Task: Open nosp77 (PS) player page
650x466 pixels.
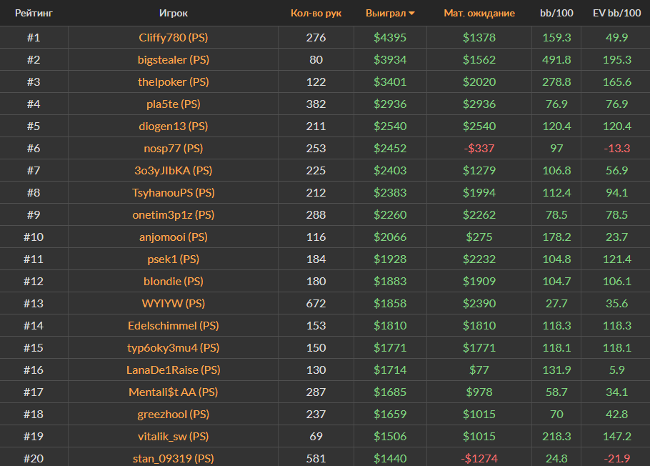Action: pyautogui.click(x=173, y=149)
